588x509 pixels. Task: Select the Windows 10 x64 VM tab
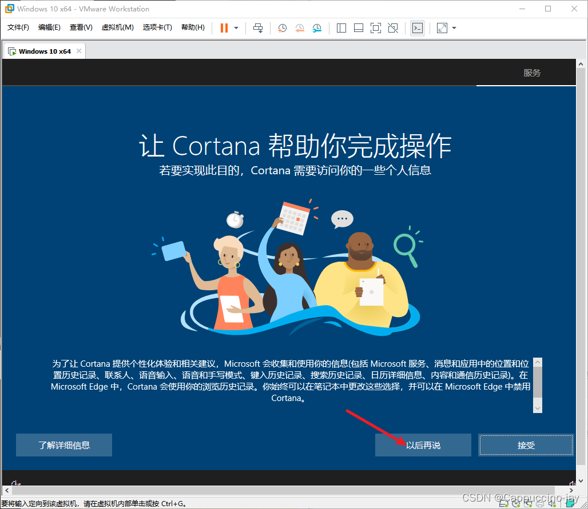click(x=45, y=51)
